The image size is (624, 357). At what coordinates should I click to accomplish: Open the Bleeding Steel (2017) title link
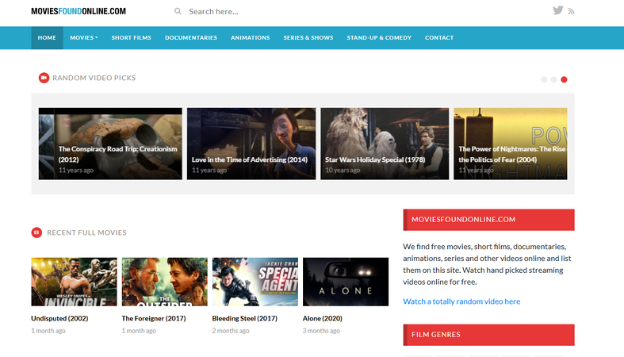coord(245,318)
